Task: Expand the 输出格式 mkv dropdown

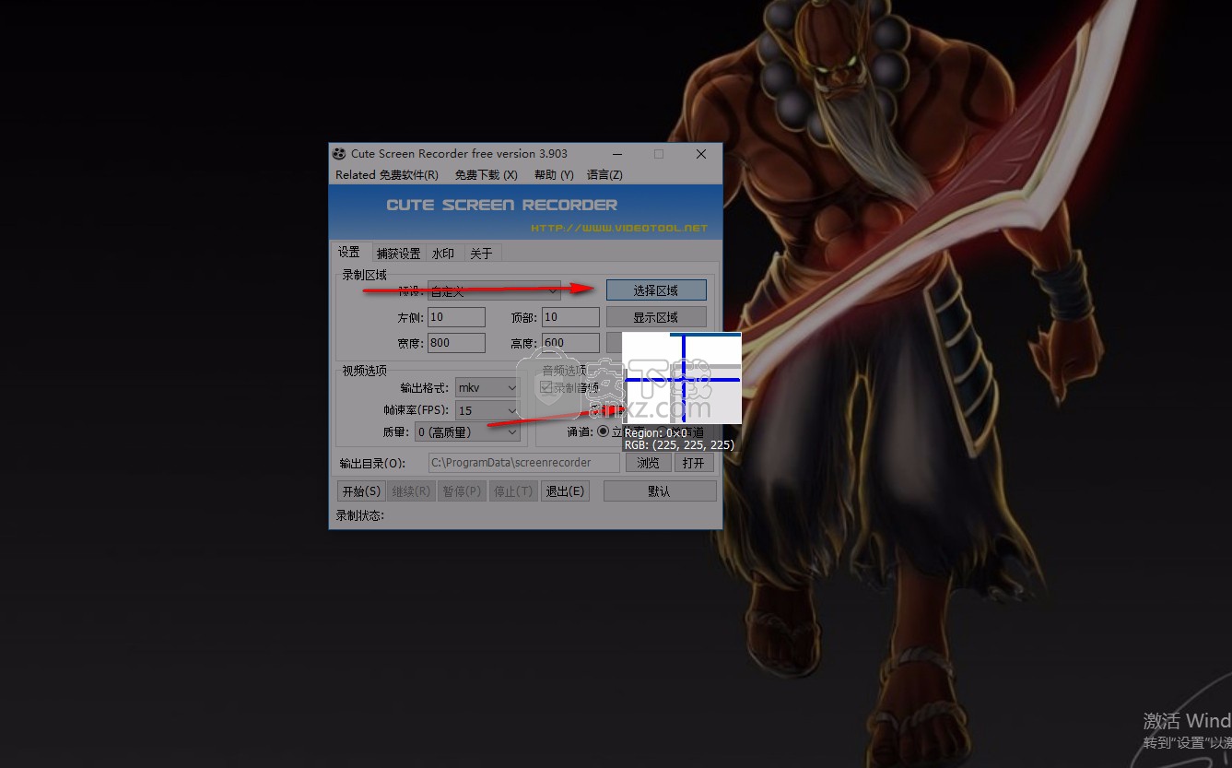Action: coord(487,388)
